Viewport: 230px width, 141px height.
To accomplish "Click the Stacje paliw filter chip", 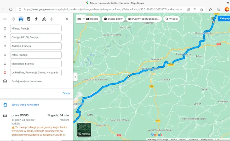I will [113, 19].
